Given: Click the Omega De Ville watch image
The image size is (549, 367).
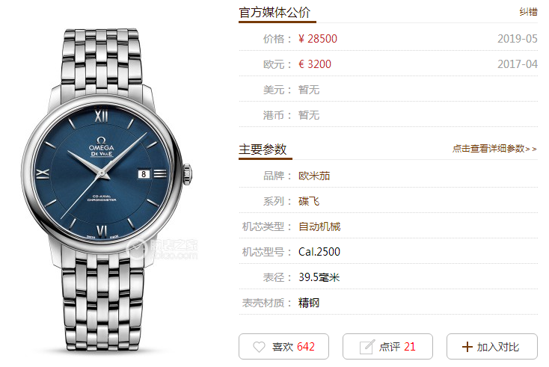Looking at the screenshot, I should click(x=106, y=190).
